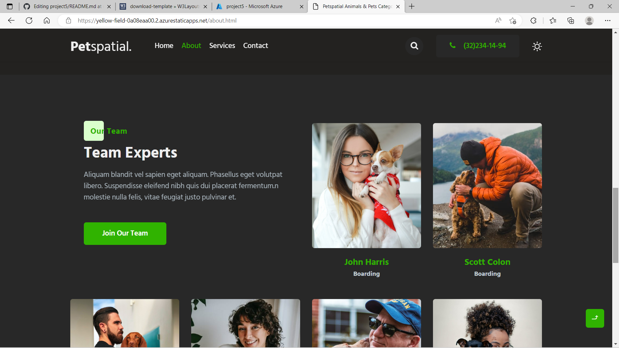Go back using browser back arrow
This screenshot has height=348, width=619.
pos(11,21)
